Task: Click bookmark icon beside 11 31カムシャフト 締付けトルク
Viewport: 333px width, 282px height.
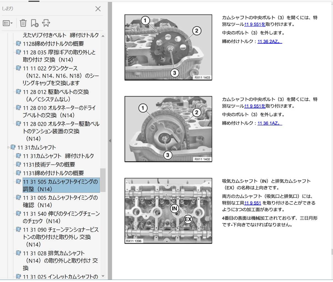Action: (x=18, y=156)
